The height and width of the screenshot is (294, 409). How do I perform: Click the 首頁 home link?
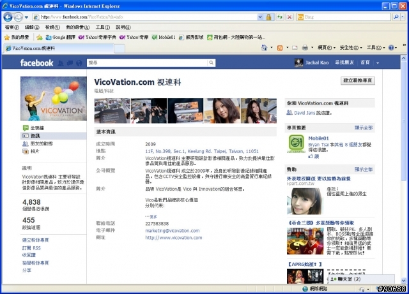[x=365, y=62]
